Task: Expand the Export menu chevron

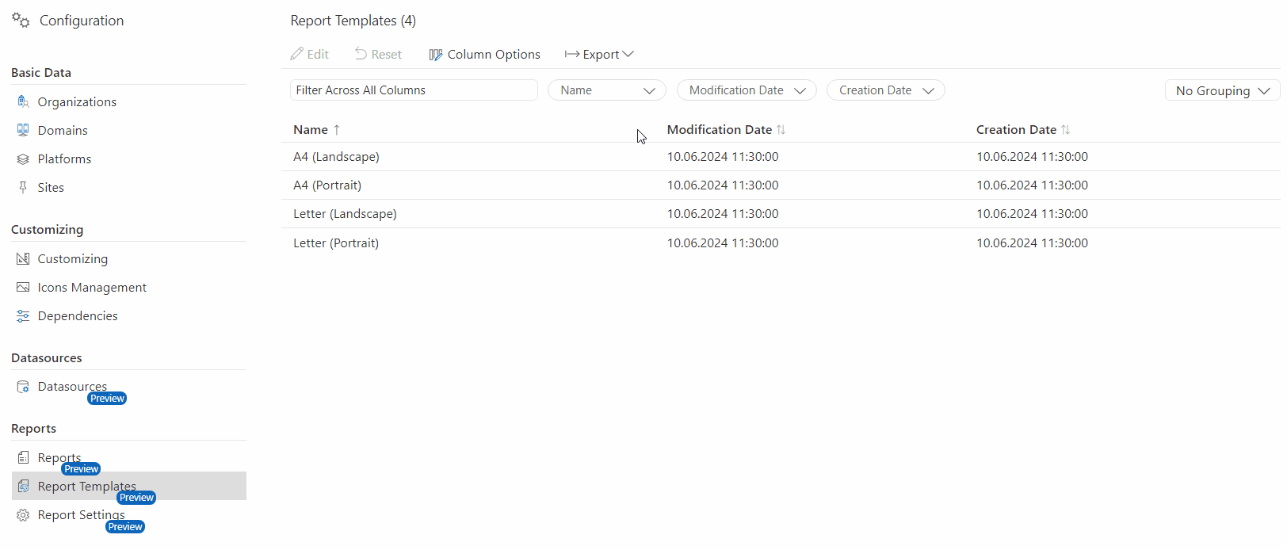Action: pos(628,54)
